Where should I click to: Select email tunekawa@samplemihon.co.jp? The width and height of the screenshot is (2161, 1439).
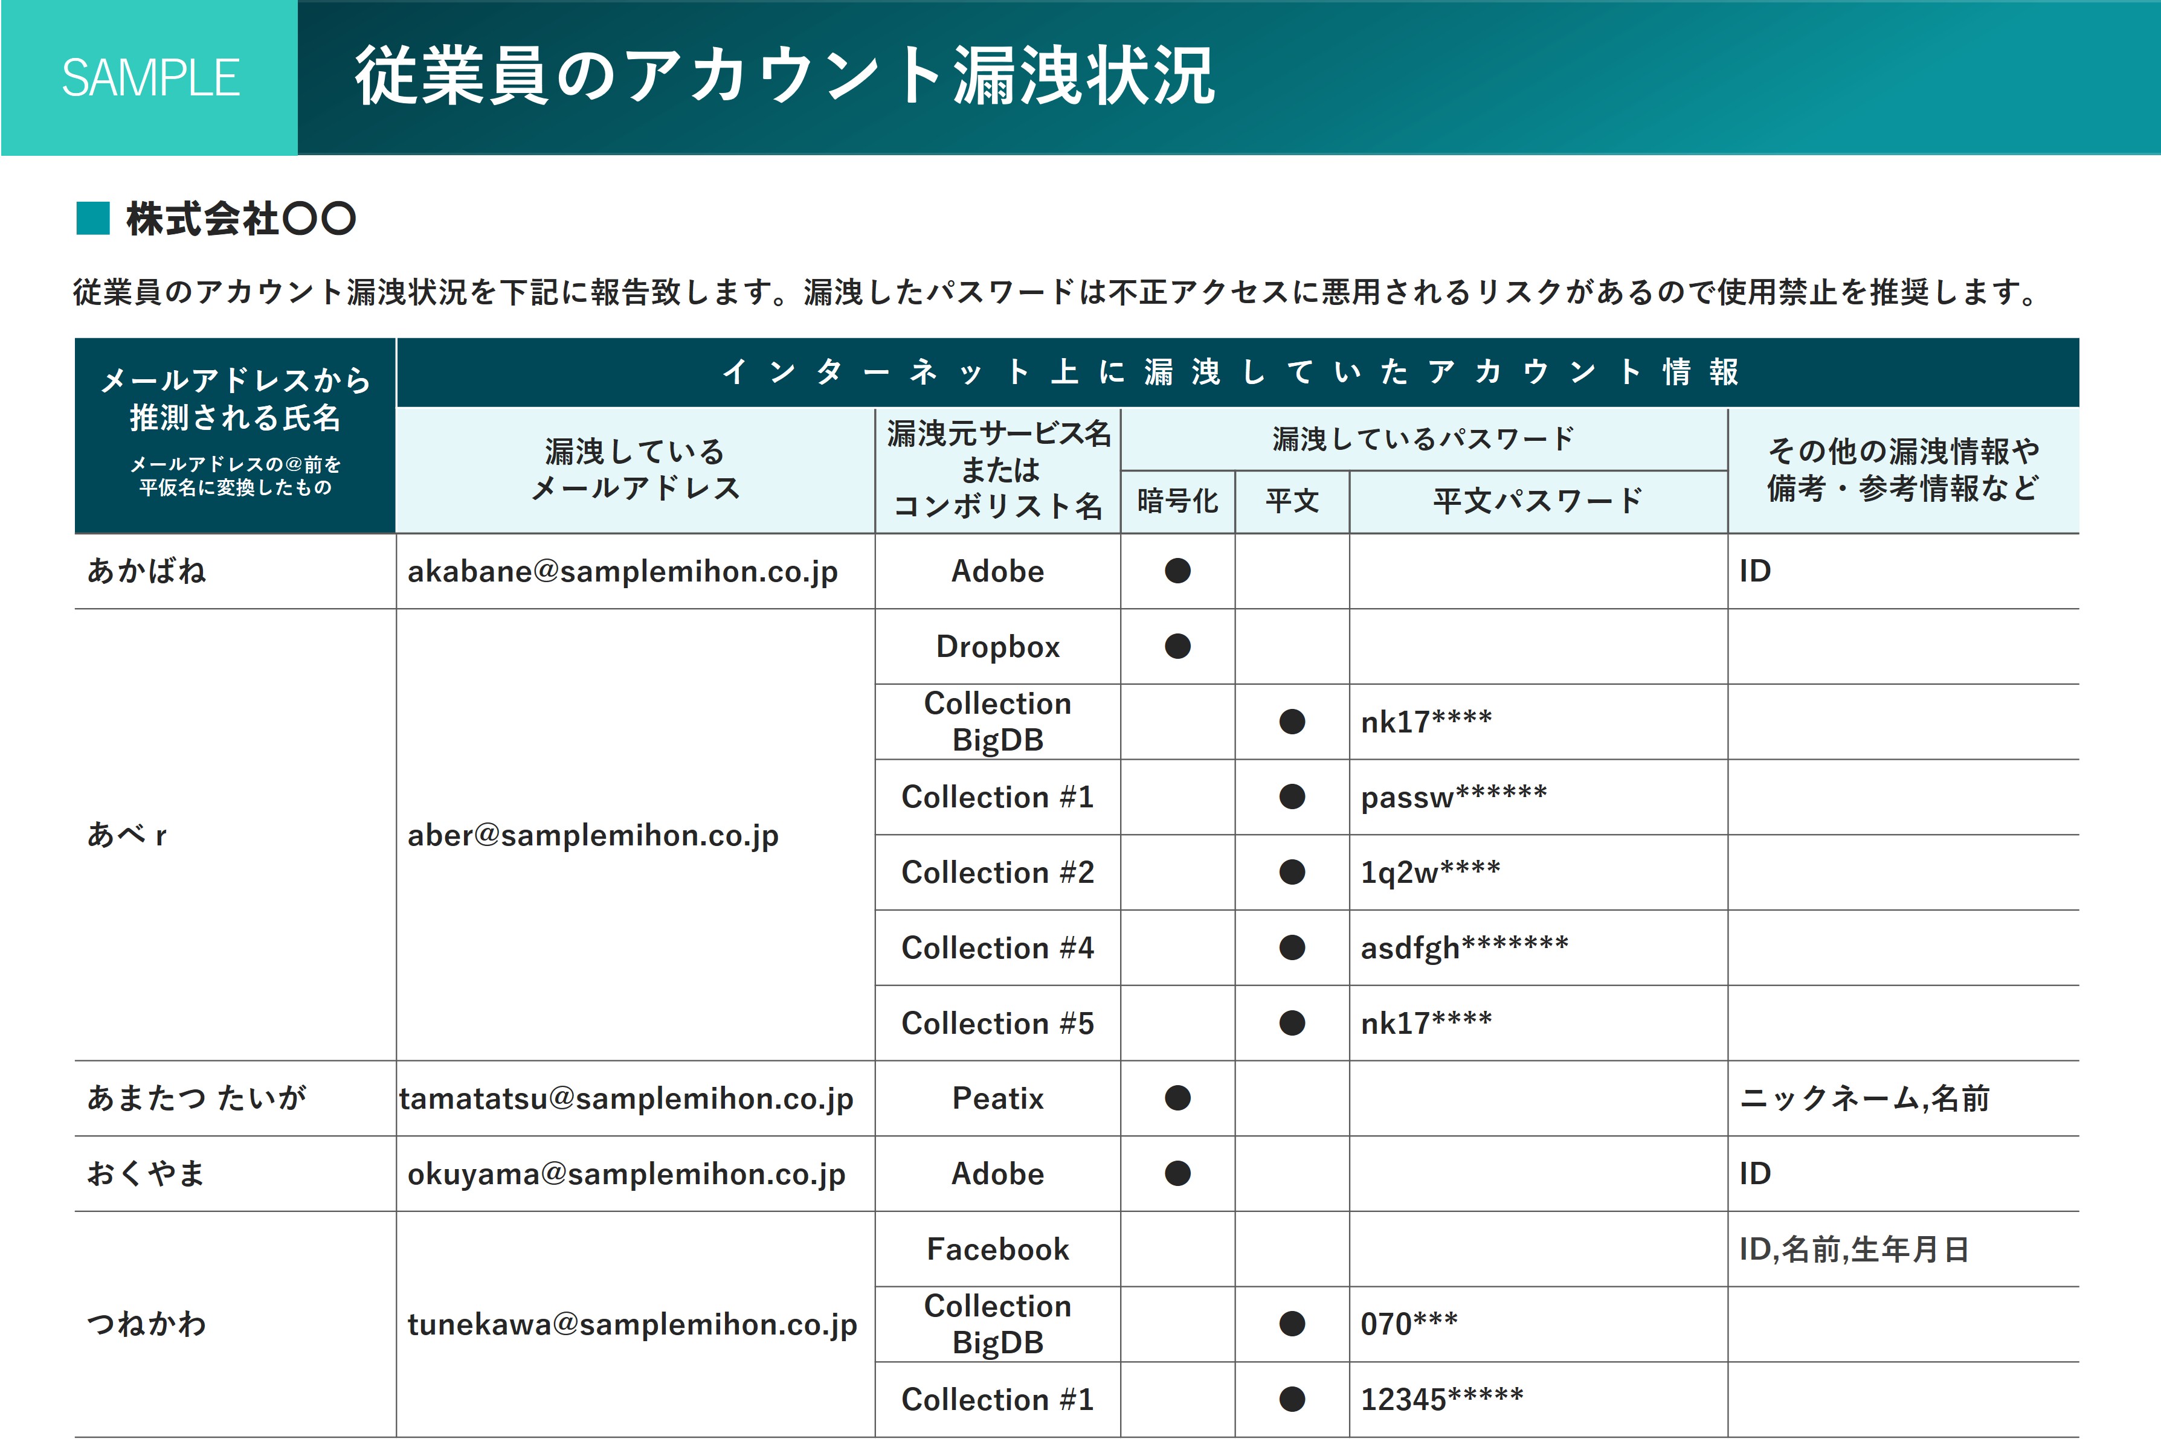pos(631,1324)
